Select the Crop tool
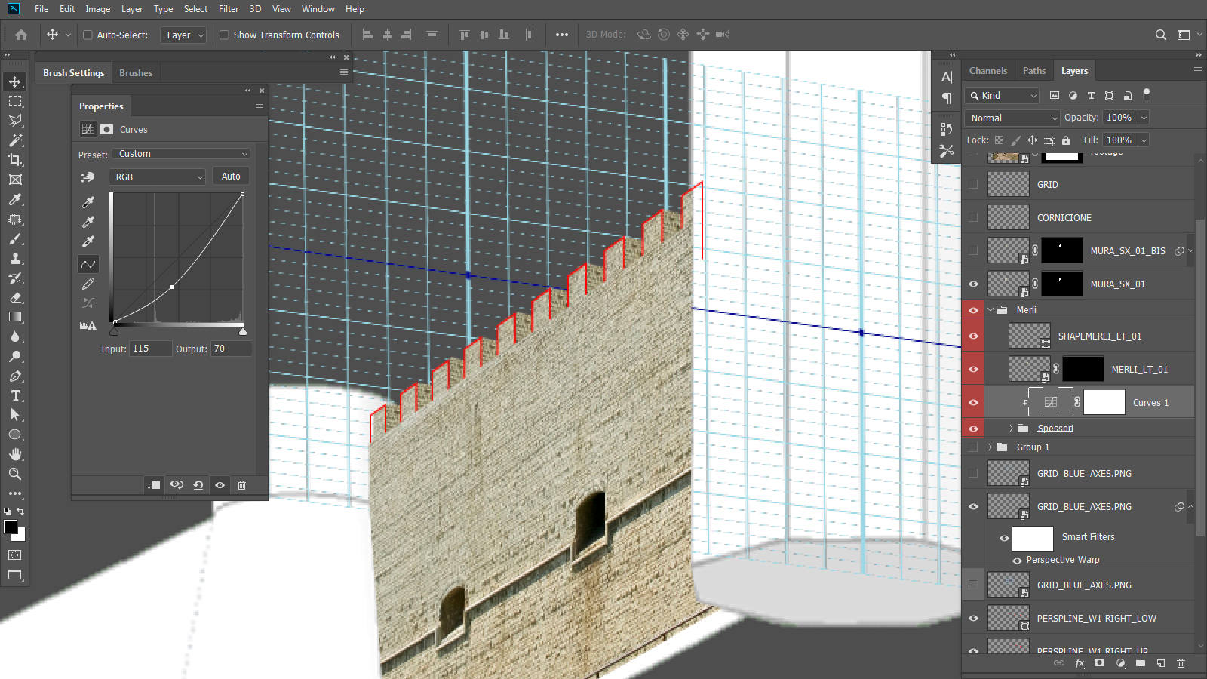 (15, 160)
